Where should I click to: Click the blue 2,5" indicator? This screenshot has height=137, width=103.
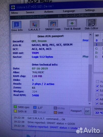coord(35,107)
